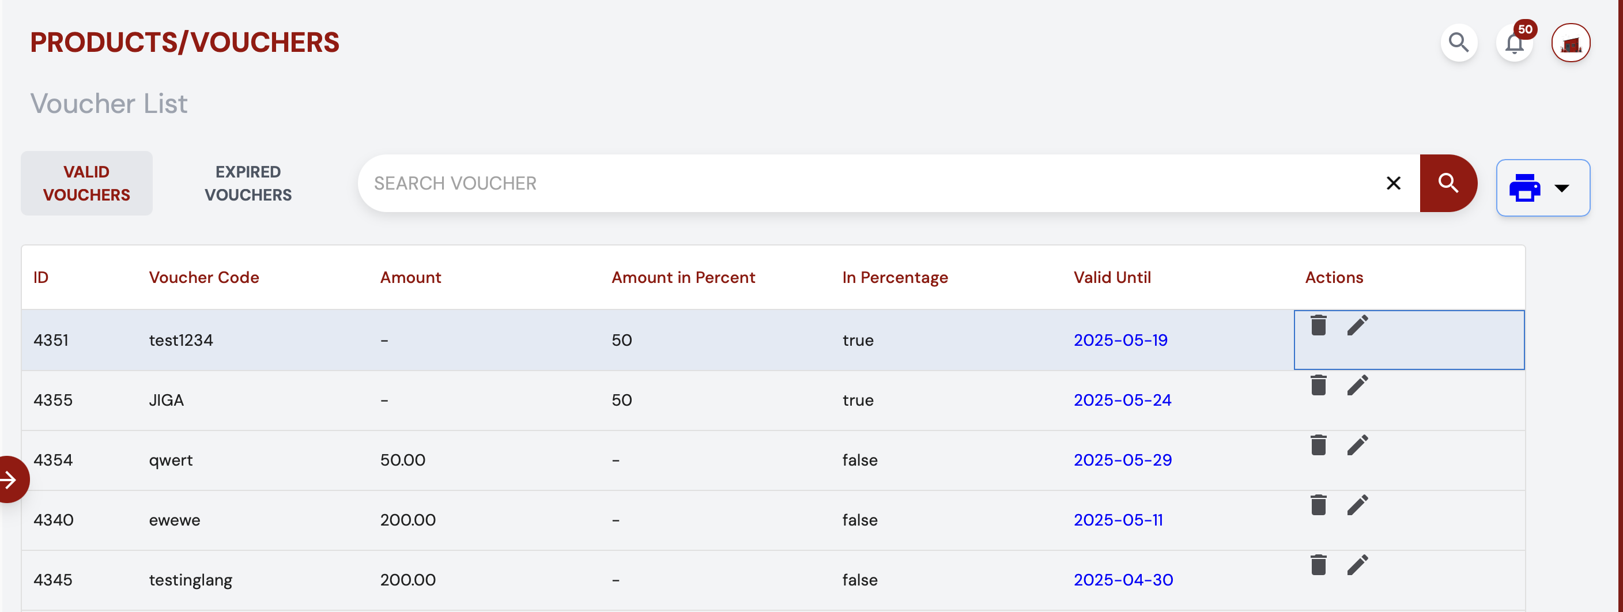
Task: Open the user profile avatar
Action: pos(1570,43)
